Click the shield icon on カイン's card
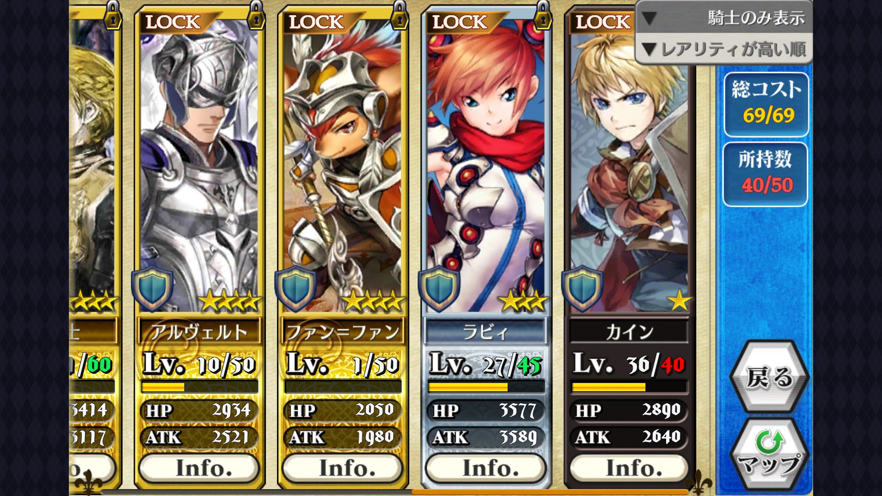 tap(582, 288)
